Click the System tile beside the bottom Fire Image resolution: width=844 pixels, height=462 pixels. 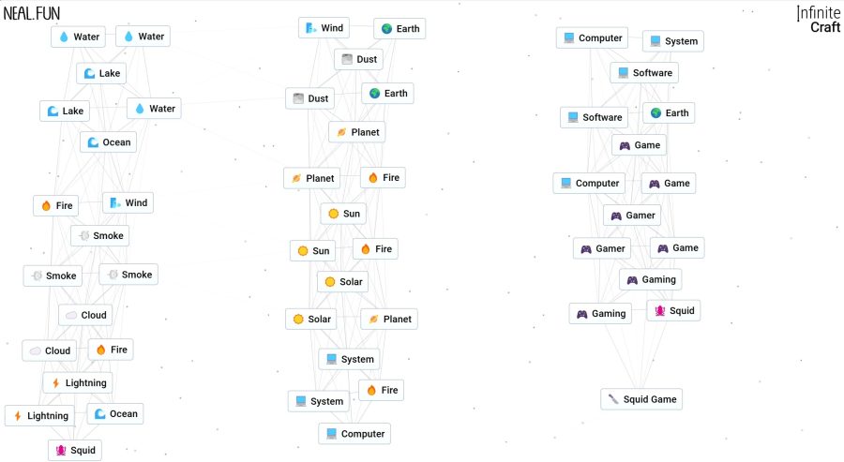[x=318, y=401]
